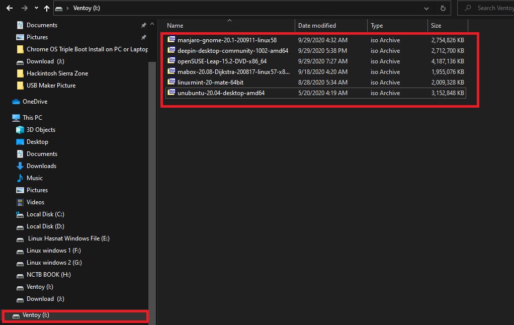
Task: Select the openSUSE-Leap ISO icon
Action: click(172, 61)
